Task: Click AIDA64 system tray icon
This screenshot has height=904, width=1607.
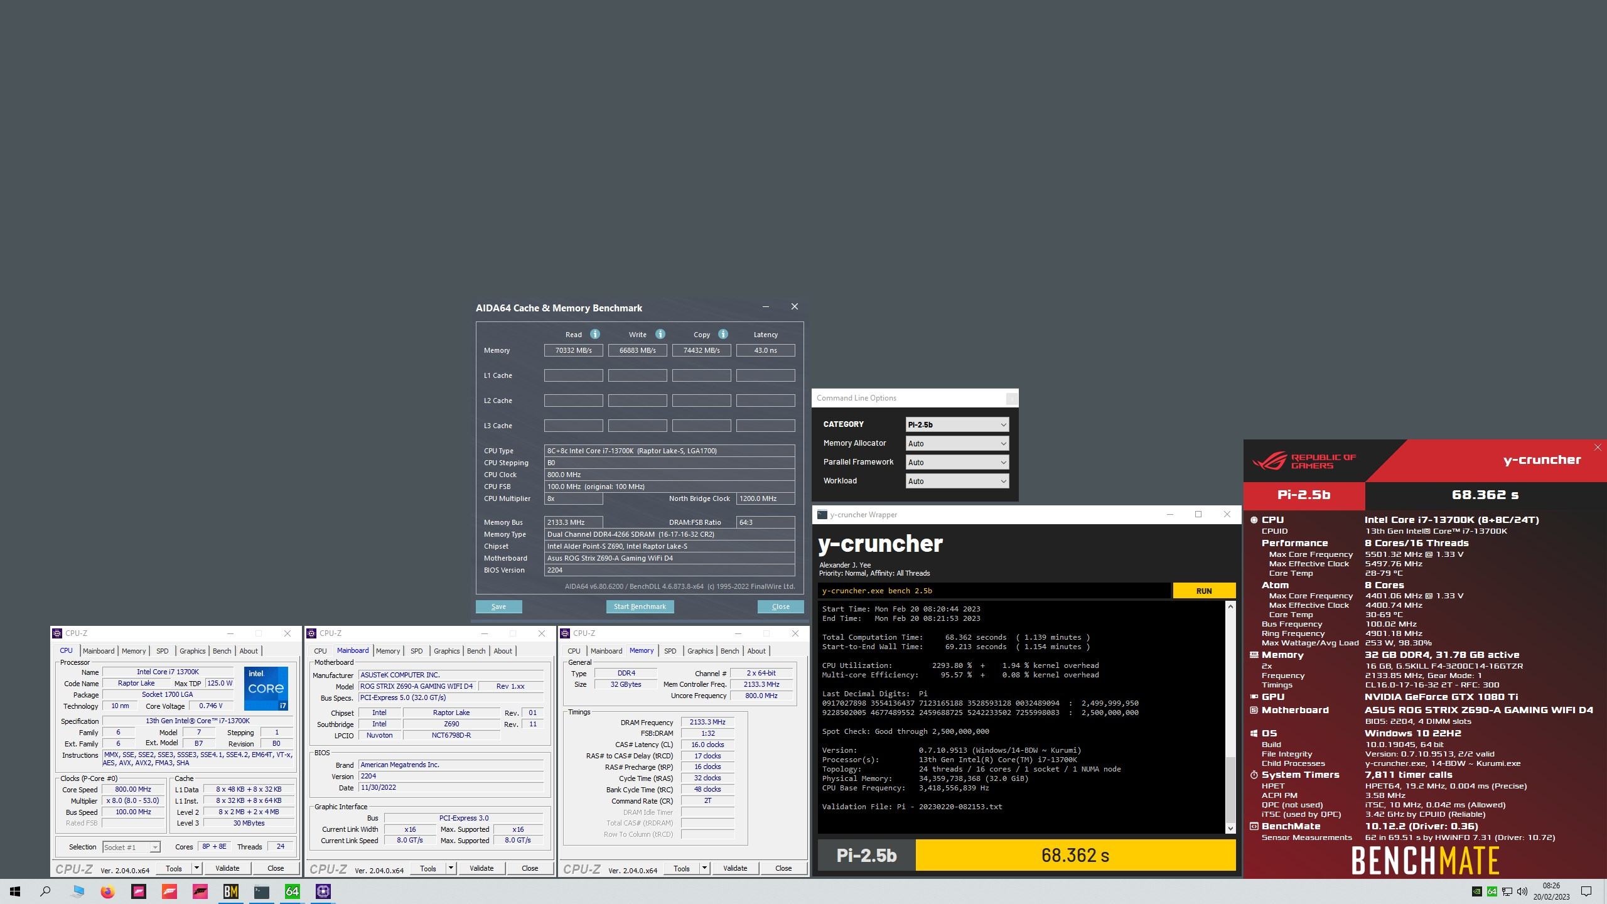Action: point(1492,891)
